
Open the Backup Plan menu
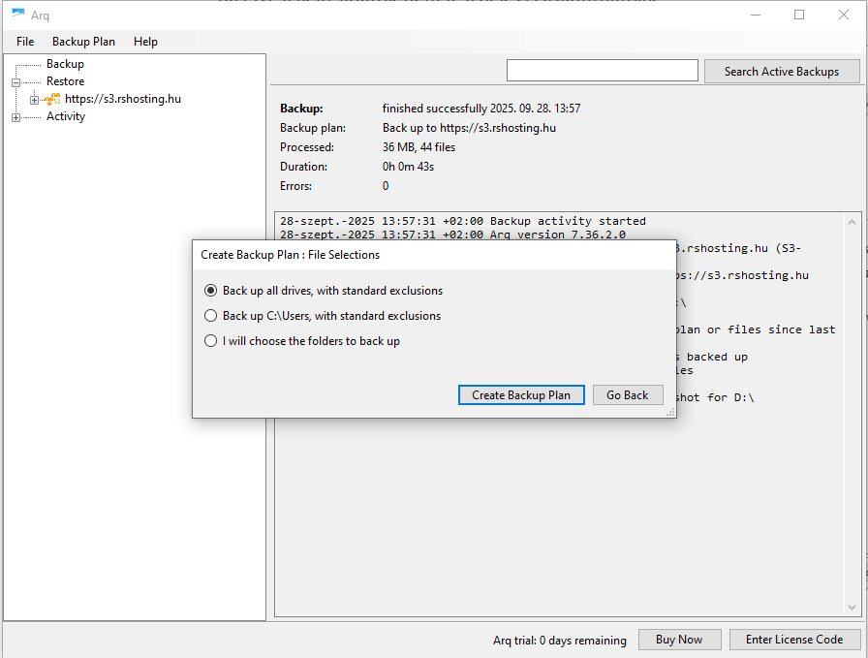point(83,42)
